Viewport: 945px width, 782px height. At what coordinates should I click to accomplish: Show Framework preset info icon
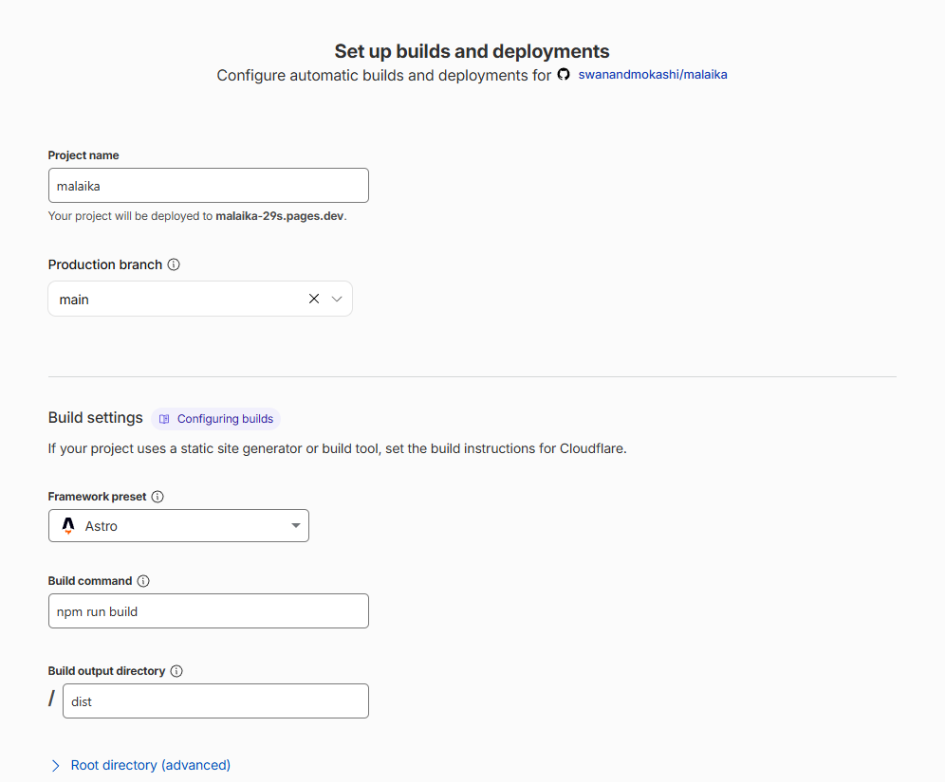[x=157, y=497]
